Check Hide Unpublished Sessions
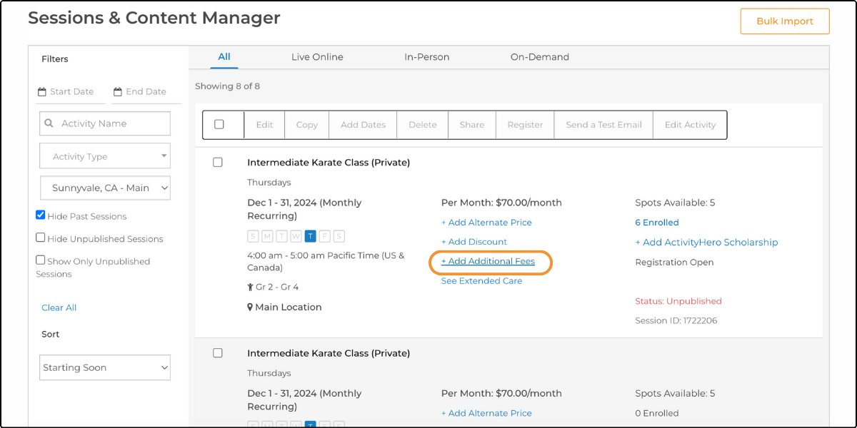857x428 pixels. (x=41, y=238)
